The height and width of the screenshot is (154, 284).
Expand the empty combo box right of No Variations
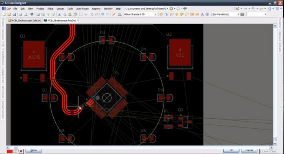(266, 14)
